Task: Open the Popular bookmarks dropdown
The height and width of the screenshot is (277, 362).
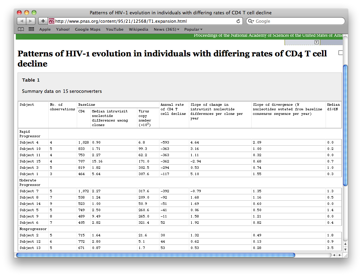Action: coord(193,29)
